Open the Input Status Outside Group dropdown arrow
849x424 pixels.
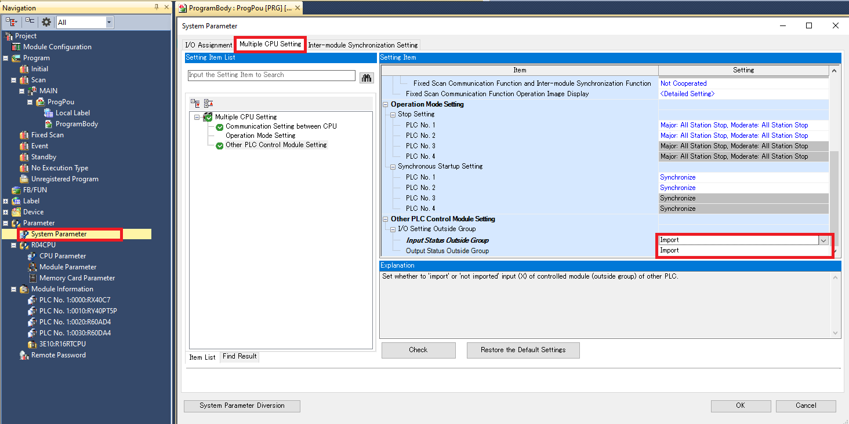[823, 240]
